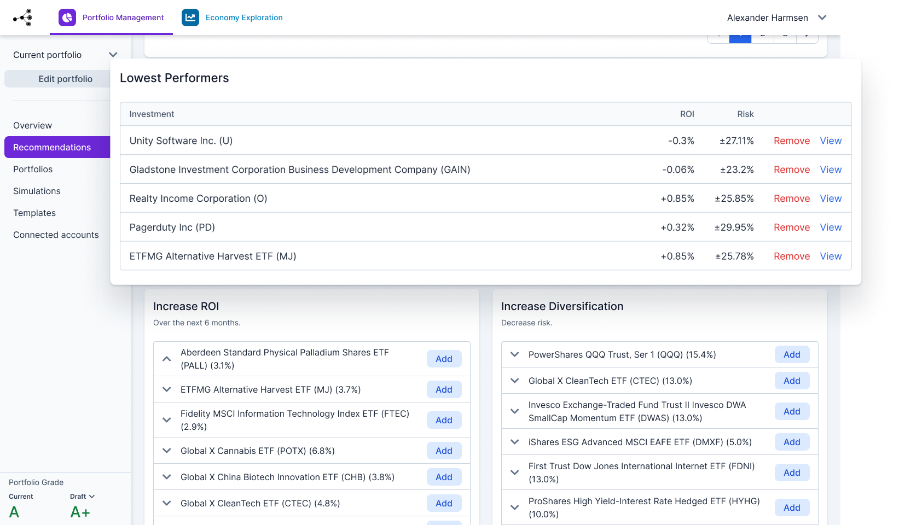Select Recommendations in the sidebar

[x=57, y=147]
